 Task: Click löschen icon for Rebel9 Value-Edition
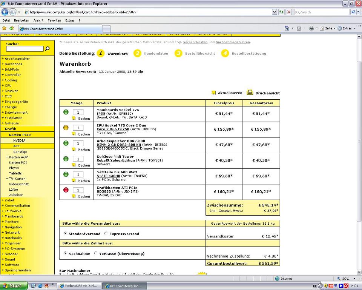pyautogui.click(x=74, y=165)
